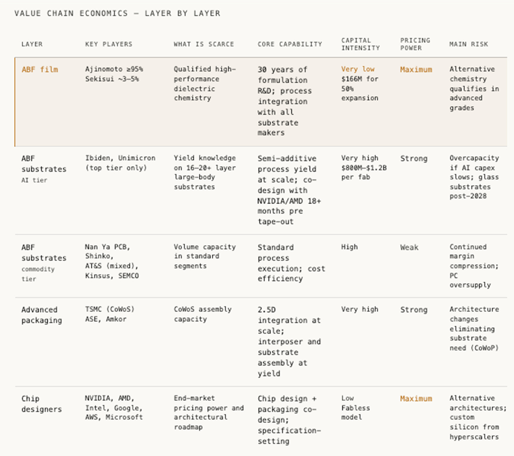Click 'Alternative chemistry qualifies in advanced grades' cell
Screen dimensions: 514x456
coord(474,89)
